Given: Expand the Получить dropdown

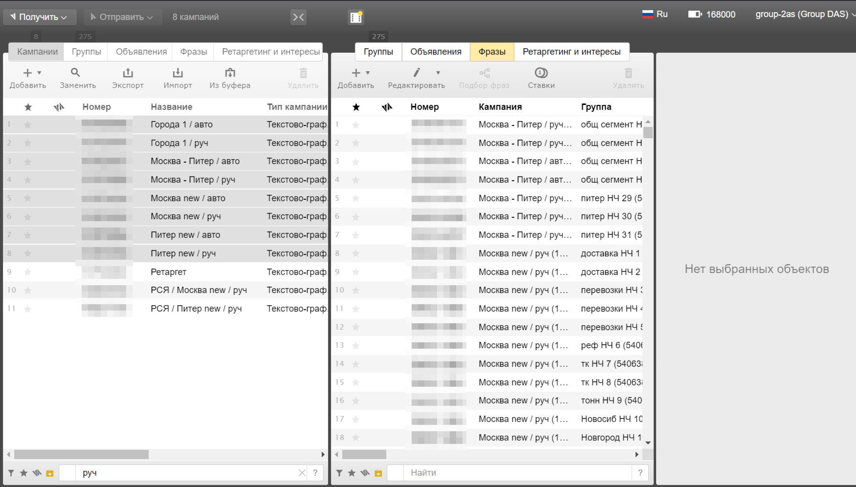Looking at the screenshot, I should (40, 17).
